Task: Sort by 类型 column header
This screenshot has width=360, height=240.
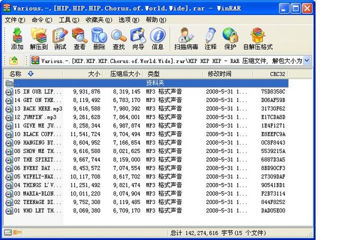Action: tap(173, 74)
